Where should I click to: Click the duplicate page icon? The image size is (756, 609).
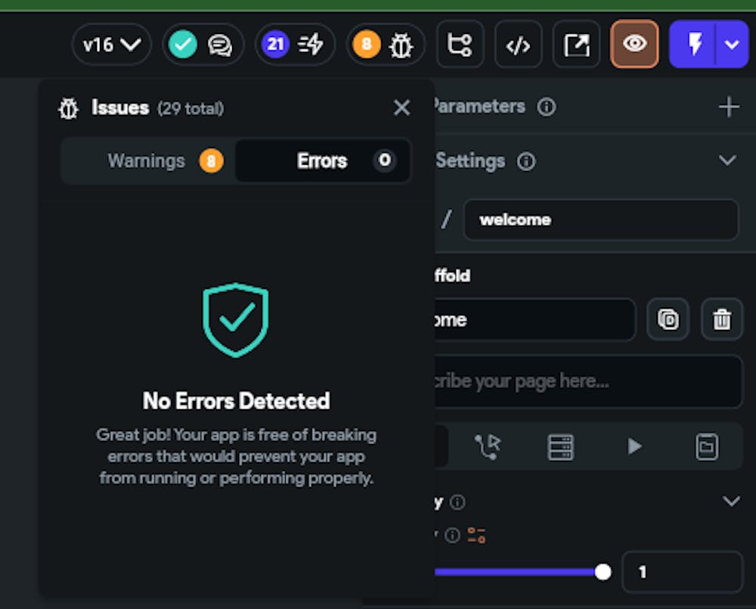668,319
